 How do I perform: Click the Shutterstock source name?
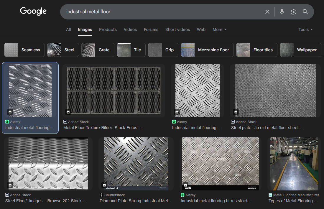tap(114, 195)
